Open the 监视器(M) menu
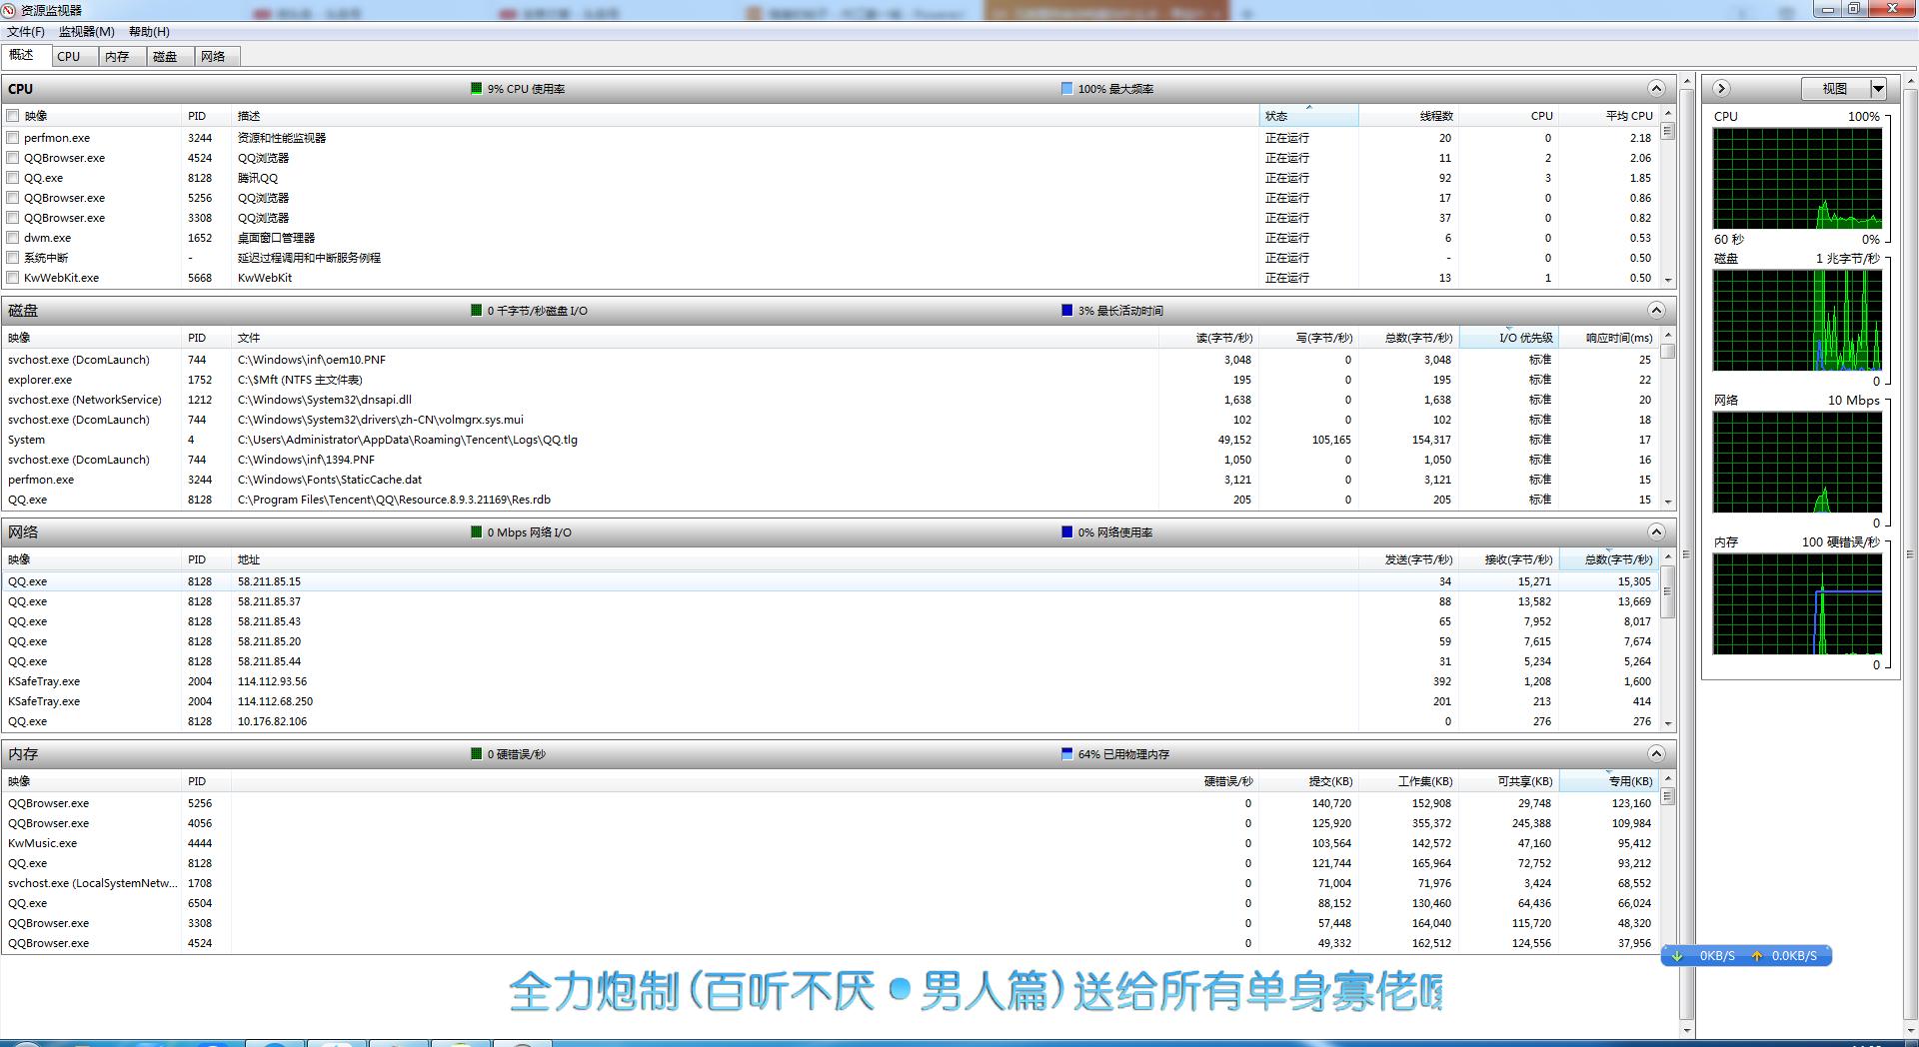The image size is (1919, 1047). [87, 32]
